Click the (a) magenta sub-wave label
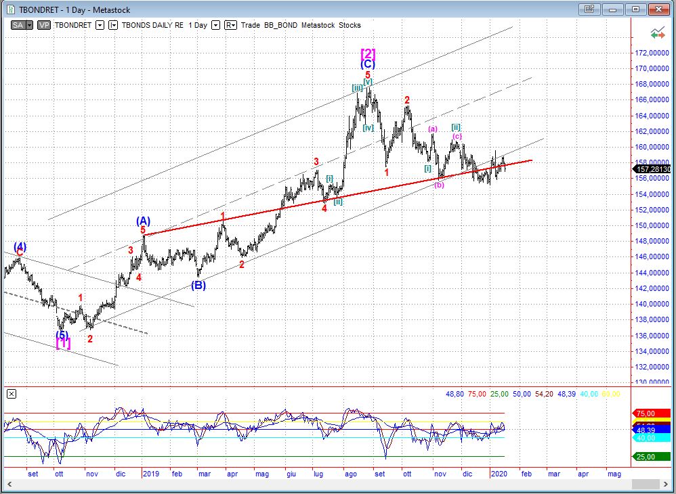 click(433, 129)
